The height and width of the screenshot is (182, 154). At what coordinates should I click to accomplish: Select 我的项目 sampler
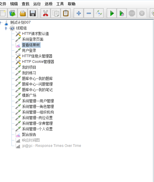click(x=29, y=67)
